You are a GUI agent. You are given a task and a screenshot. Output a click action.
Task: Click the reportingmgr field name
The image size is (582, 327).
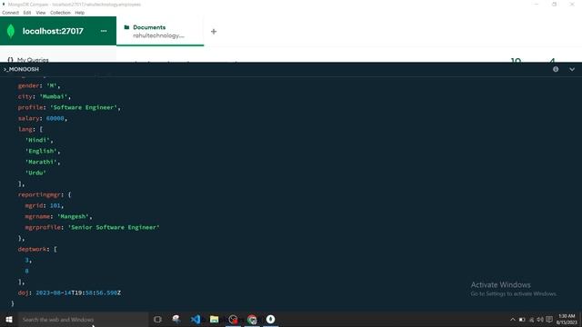pos(39,194)
